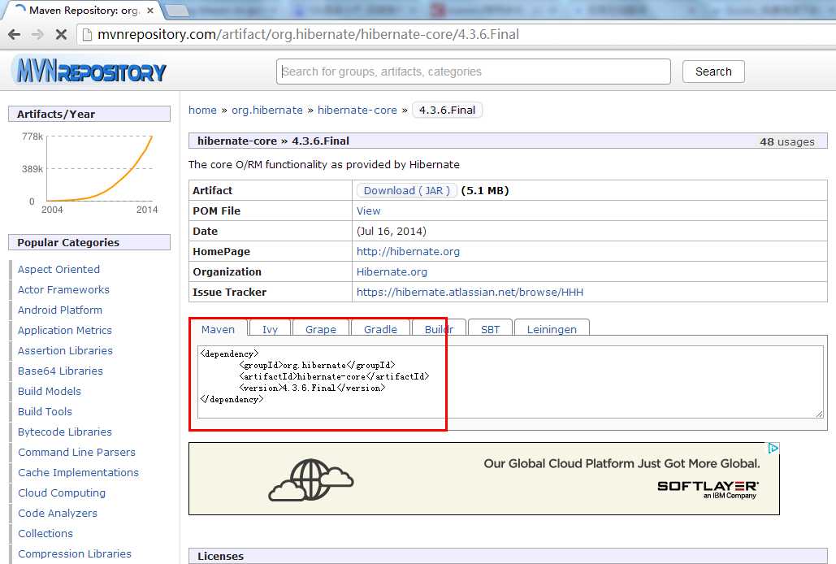Open Base64 Libraries category
The image size is (836, 564).
(x=60, y=371)
